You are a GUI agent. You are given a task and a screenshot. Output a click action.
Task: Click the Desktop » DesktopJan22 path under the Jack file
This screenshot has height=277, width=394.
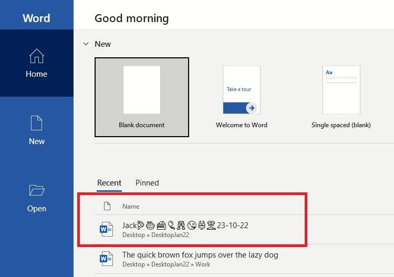(x=156, y=235)
